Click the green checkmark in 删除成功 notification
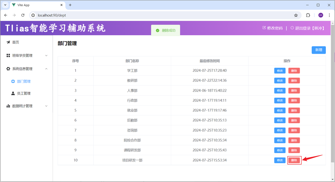 coord(157,30)
